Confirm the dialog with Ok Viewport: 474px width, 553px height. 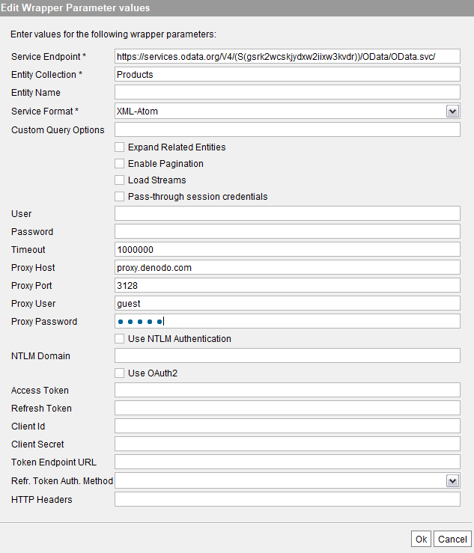[x=421, y=539]
